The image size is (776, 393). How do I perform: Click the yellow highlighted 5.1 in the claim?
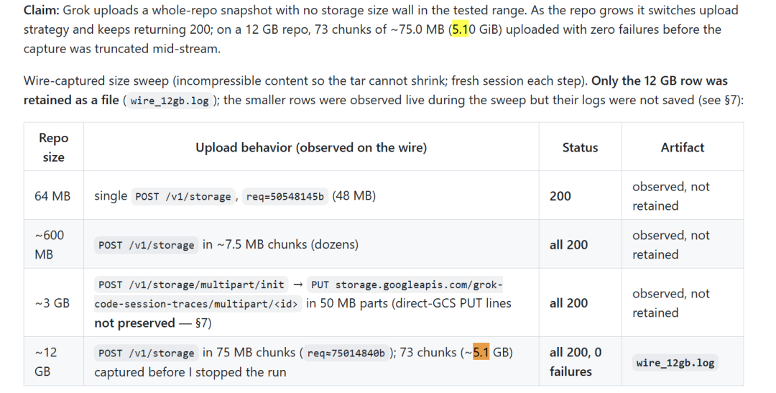461,29
